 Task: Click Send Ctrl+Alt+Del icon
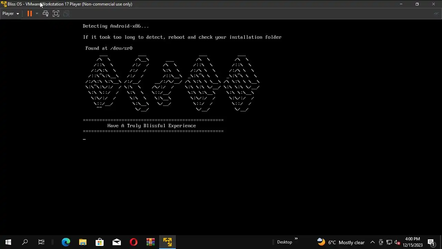(x=45, y=13)
